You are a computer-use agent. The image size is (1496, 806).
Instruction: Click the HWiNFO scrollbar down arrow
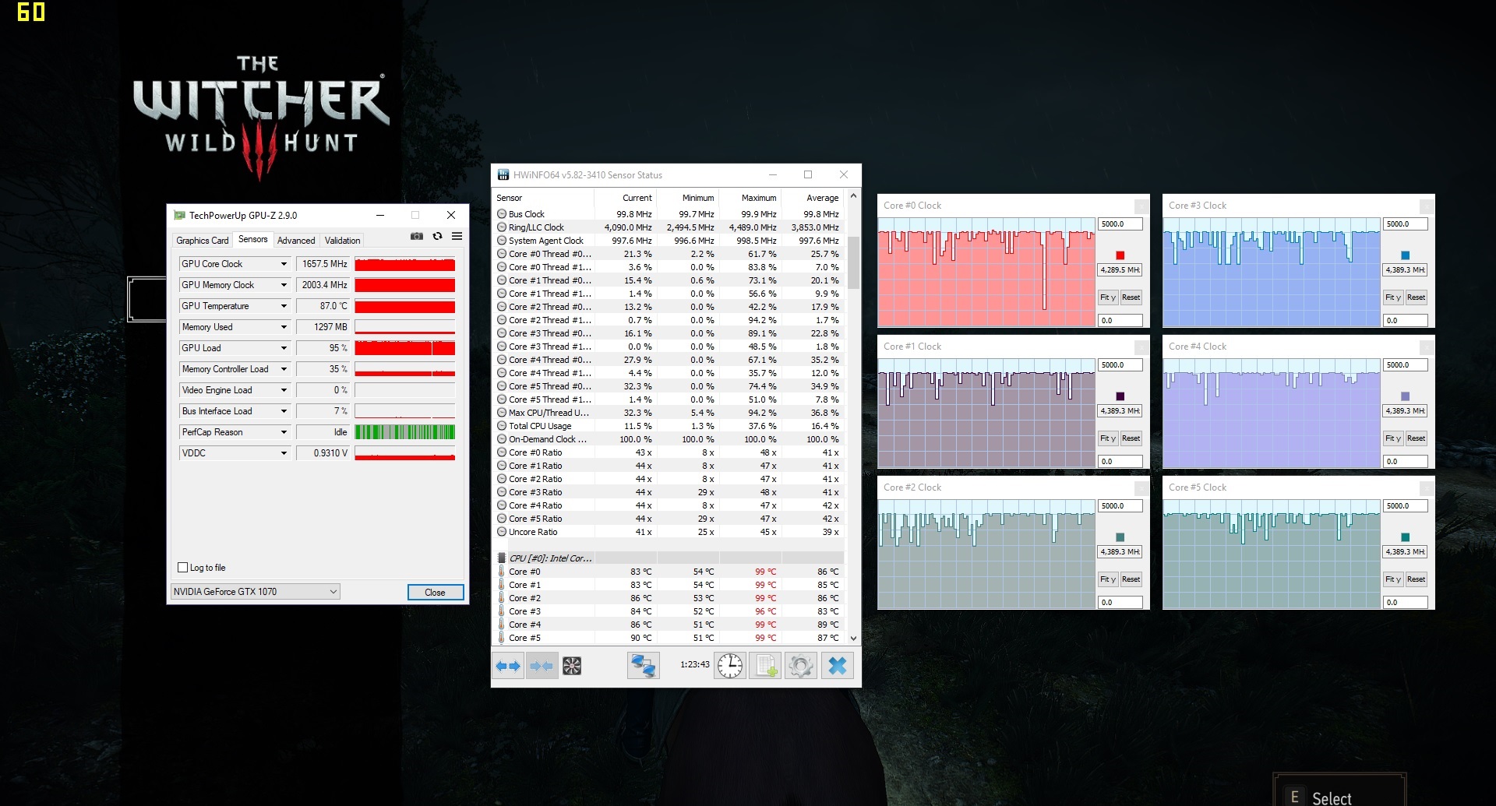[x=854, y=639]
